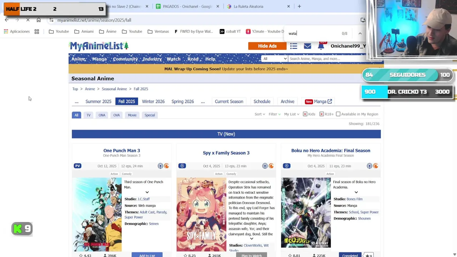This screenshot has width=457, height=257.
Task: Click the MyAnimeList logo
Action: pyautogui.click(x=99, y=46)
